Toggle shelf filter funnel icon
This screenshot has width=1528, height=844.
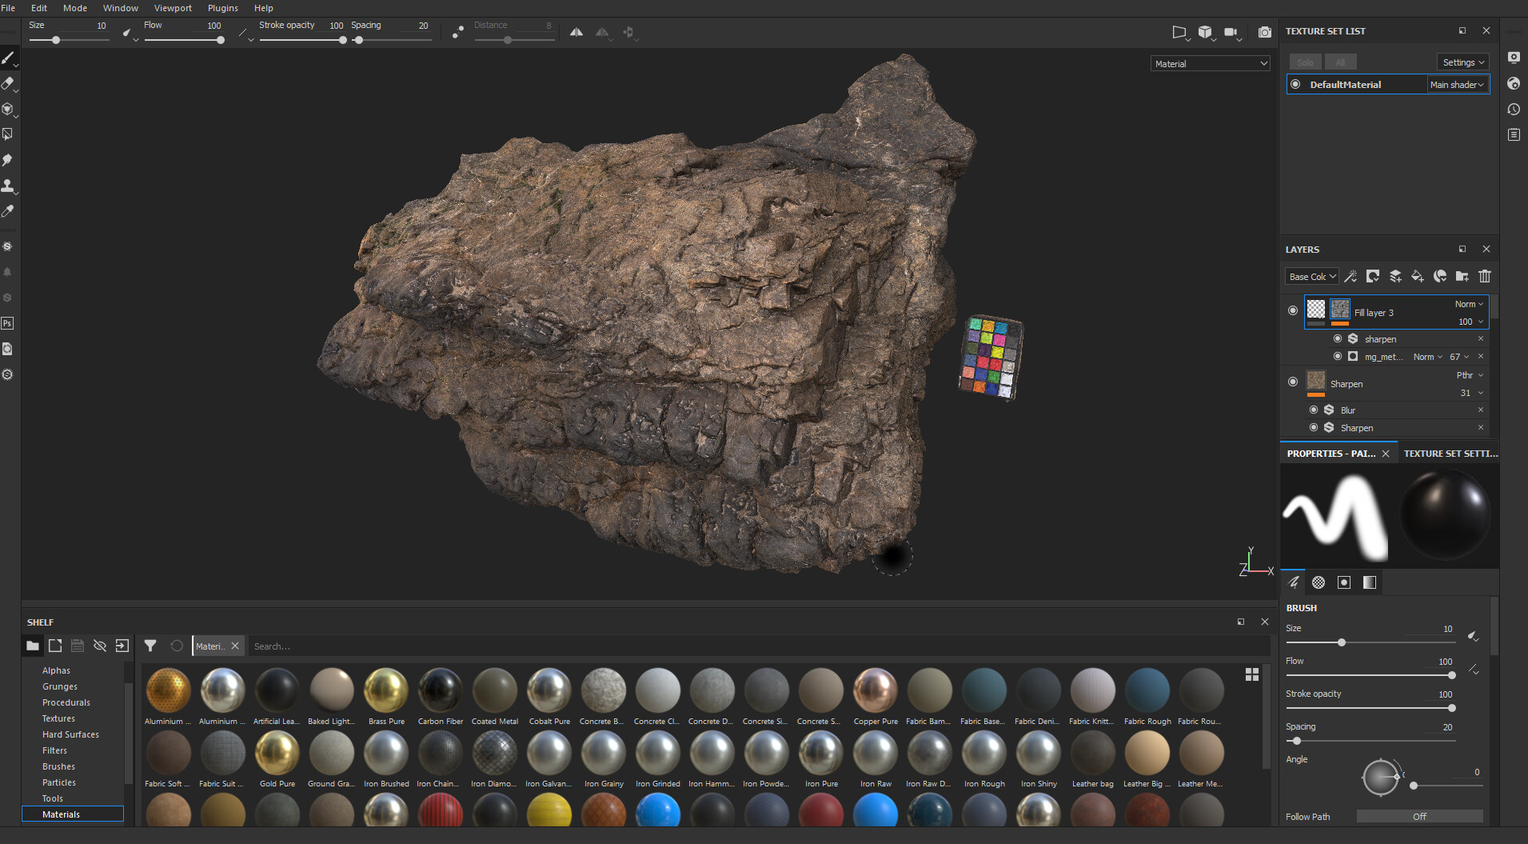click(x=150, y=646)
